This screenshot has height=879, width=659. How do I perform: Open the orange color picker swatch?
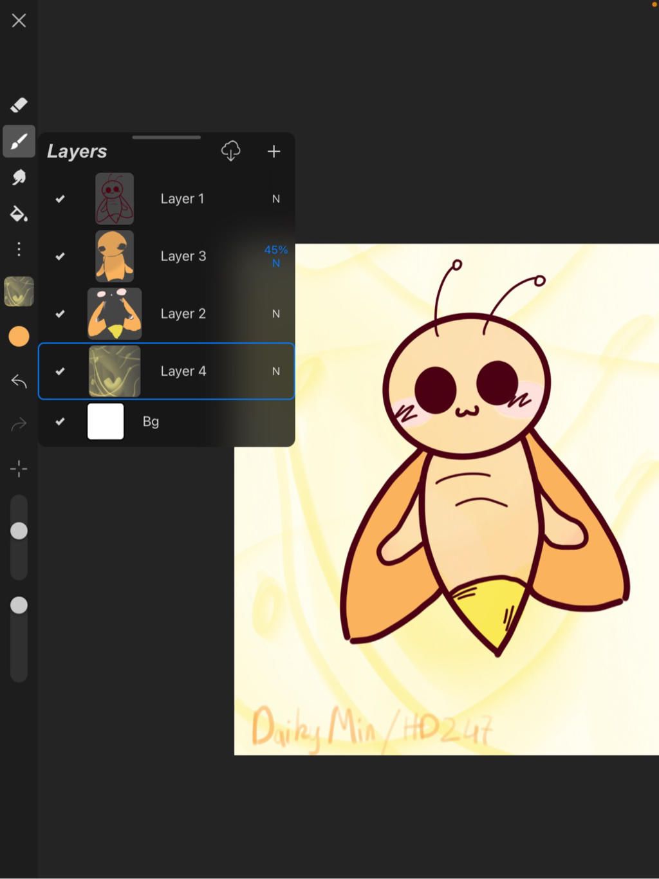pyautogui.click(x=19, y=337)
